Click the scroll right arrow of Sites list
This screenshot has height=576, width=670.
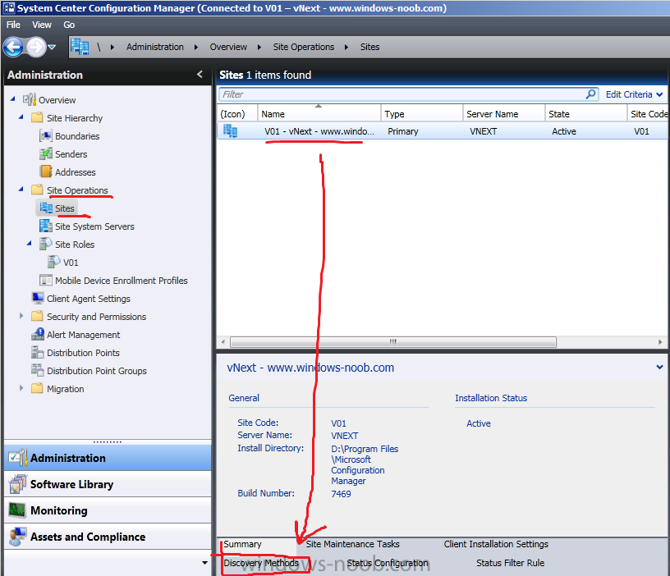[x=660, y=342]
